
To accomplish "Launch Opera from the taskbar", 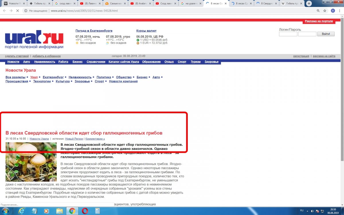I will (85, 211).
